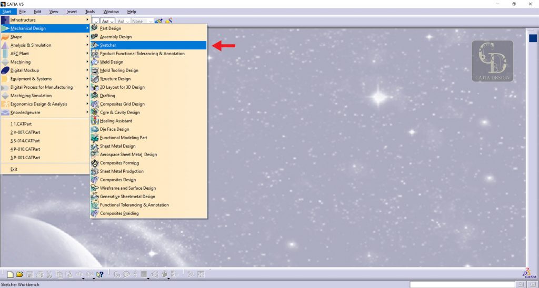
Task: Open recent file S-014.CATPart
Action: (45, 141)
